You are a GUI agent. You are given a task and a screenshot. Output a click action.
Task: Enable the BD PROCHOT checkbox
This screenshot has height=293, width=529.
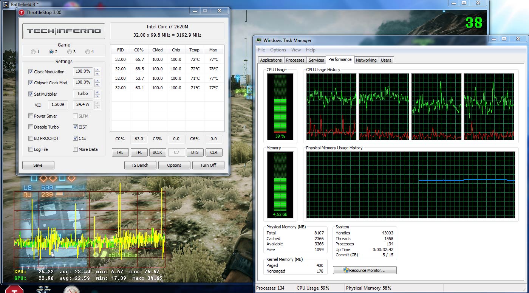(31, 138)
